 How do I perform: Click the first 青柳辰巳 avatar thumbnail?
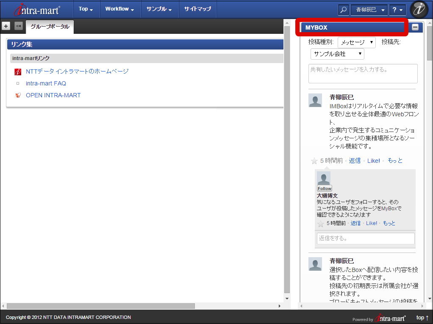(315, 101)
